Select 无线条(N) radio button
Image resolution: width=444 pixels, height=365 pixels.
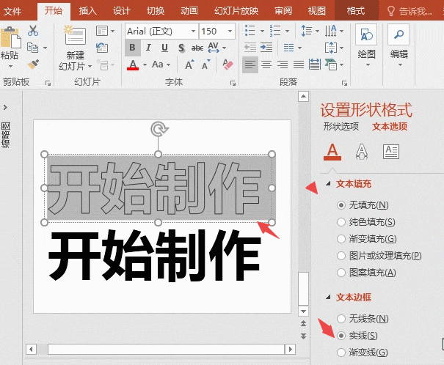[x=341, y=319]
